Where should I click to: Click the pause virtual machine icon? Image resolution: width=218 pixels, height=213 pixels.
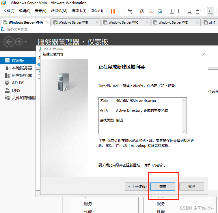coord(113,11)
